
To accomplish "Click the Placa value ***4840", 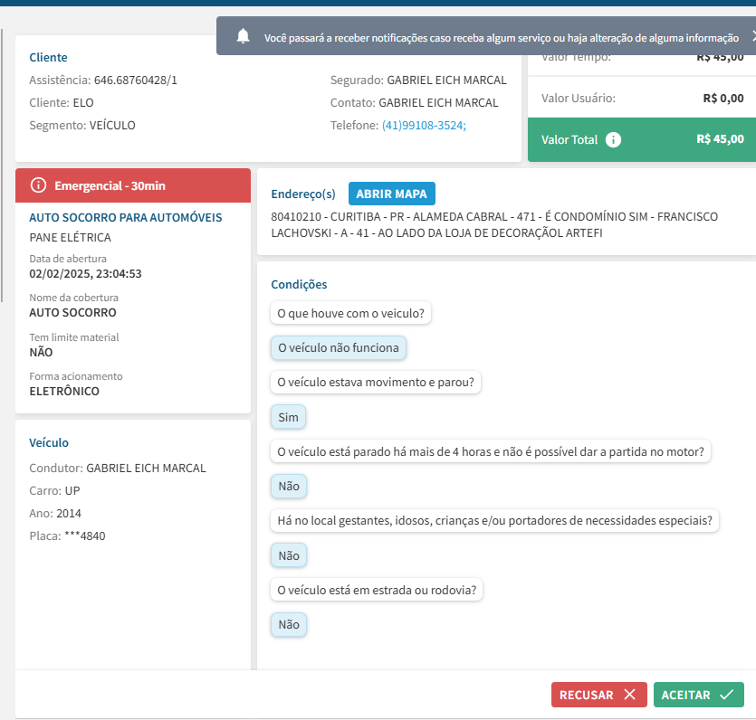I will point(85,536).
